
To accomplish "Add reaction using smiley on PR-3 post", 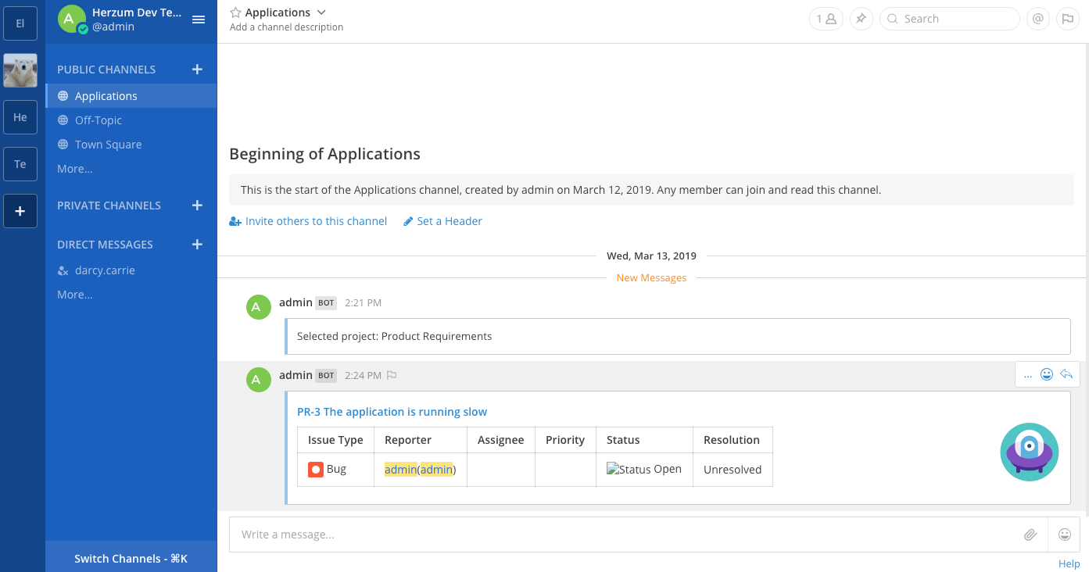I will [1047, 374].
